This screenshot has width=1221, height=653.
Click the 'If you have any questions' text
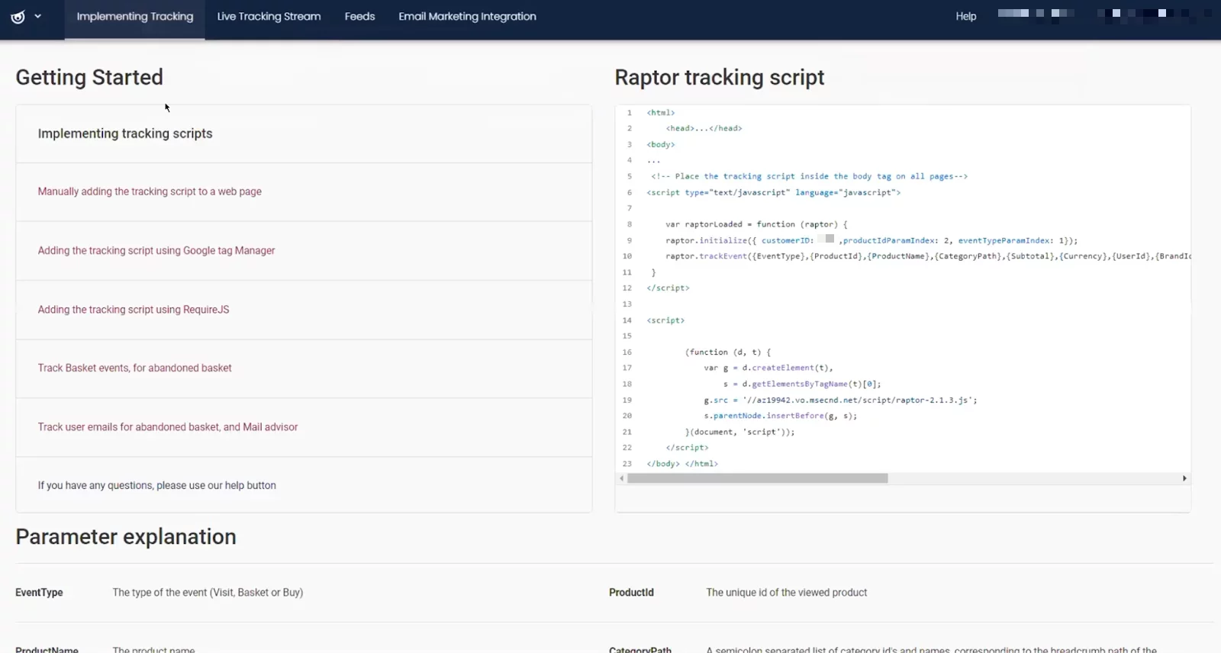[x=157, y=485]
